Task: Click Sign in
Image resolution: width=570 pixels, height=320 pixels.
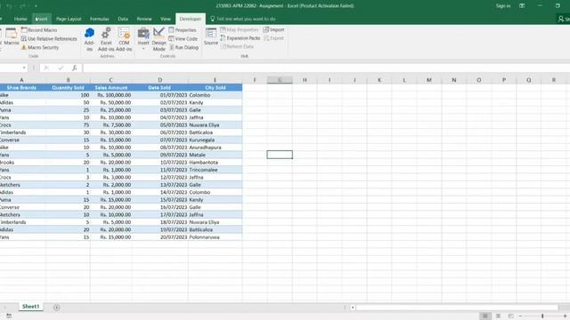Action: pyautogui.click(x=503, y=6)
